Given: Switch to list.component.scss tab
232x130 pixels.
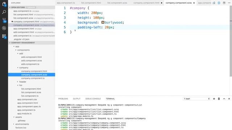Looking at the screenshot, I should pos(117,3).
